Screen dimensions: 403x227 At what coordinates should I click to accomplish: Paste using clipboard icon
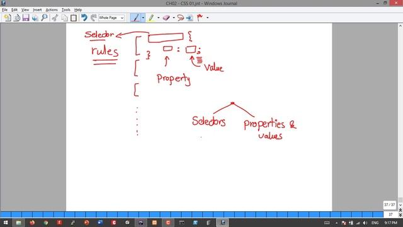74,18
